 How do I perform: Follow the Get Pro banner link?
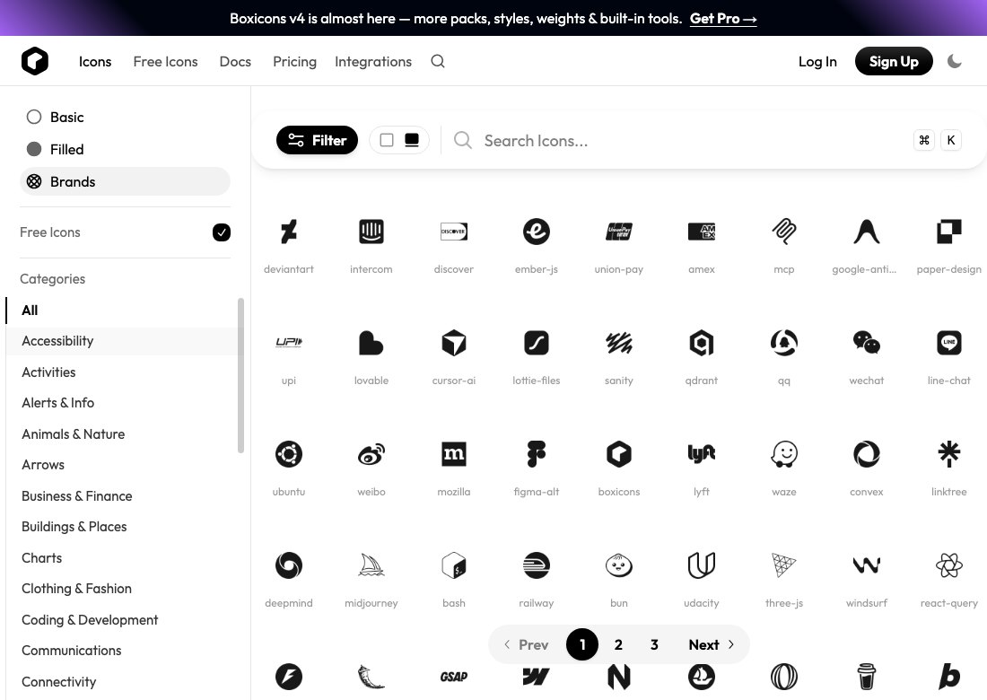[723, 19]
